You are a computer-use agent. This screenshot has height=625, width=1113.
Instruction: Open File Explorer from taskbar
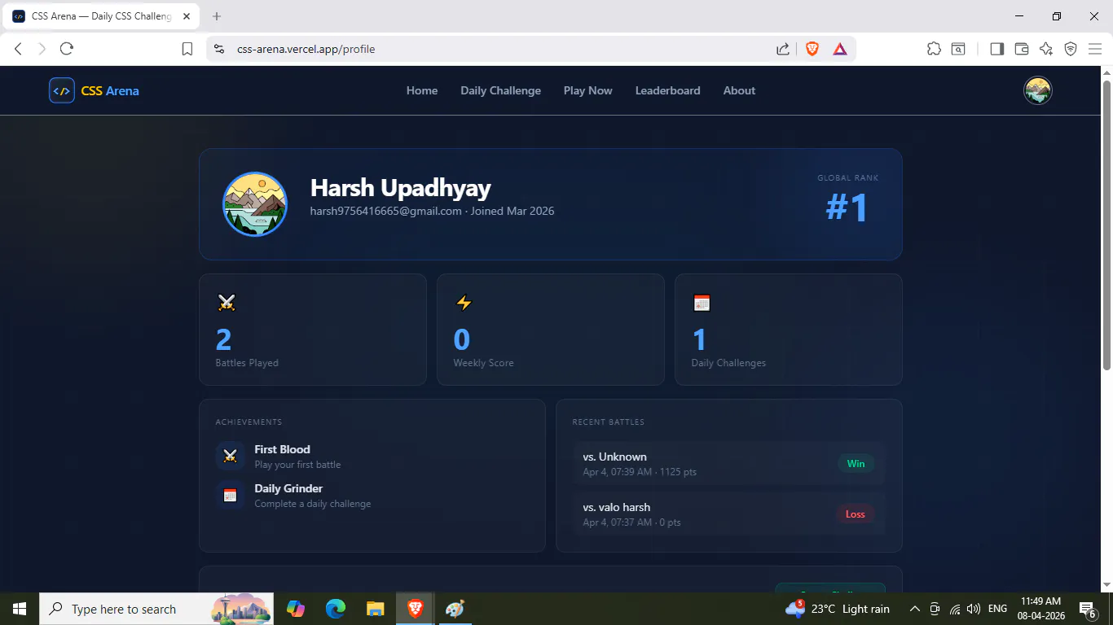click(x=375, y=609)
